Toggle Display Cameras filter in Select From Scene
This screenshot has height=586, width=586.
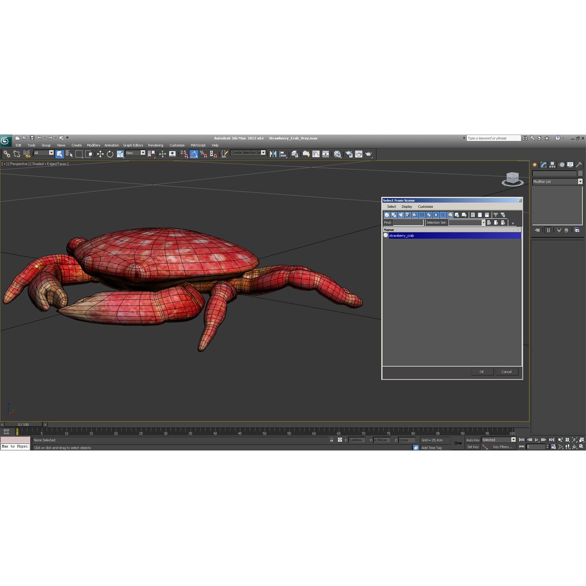click(x=407, y=215)
